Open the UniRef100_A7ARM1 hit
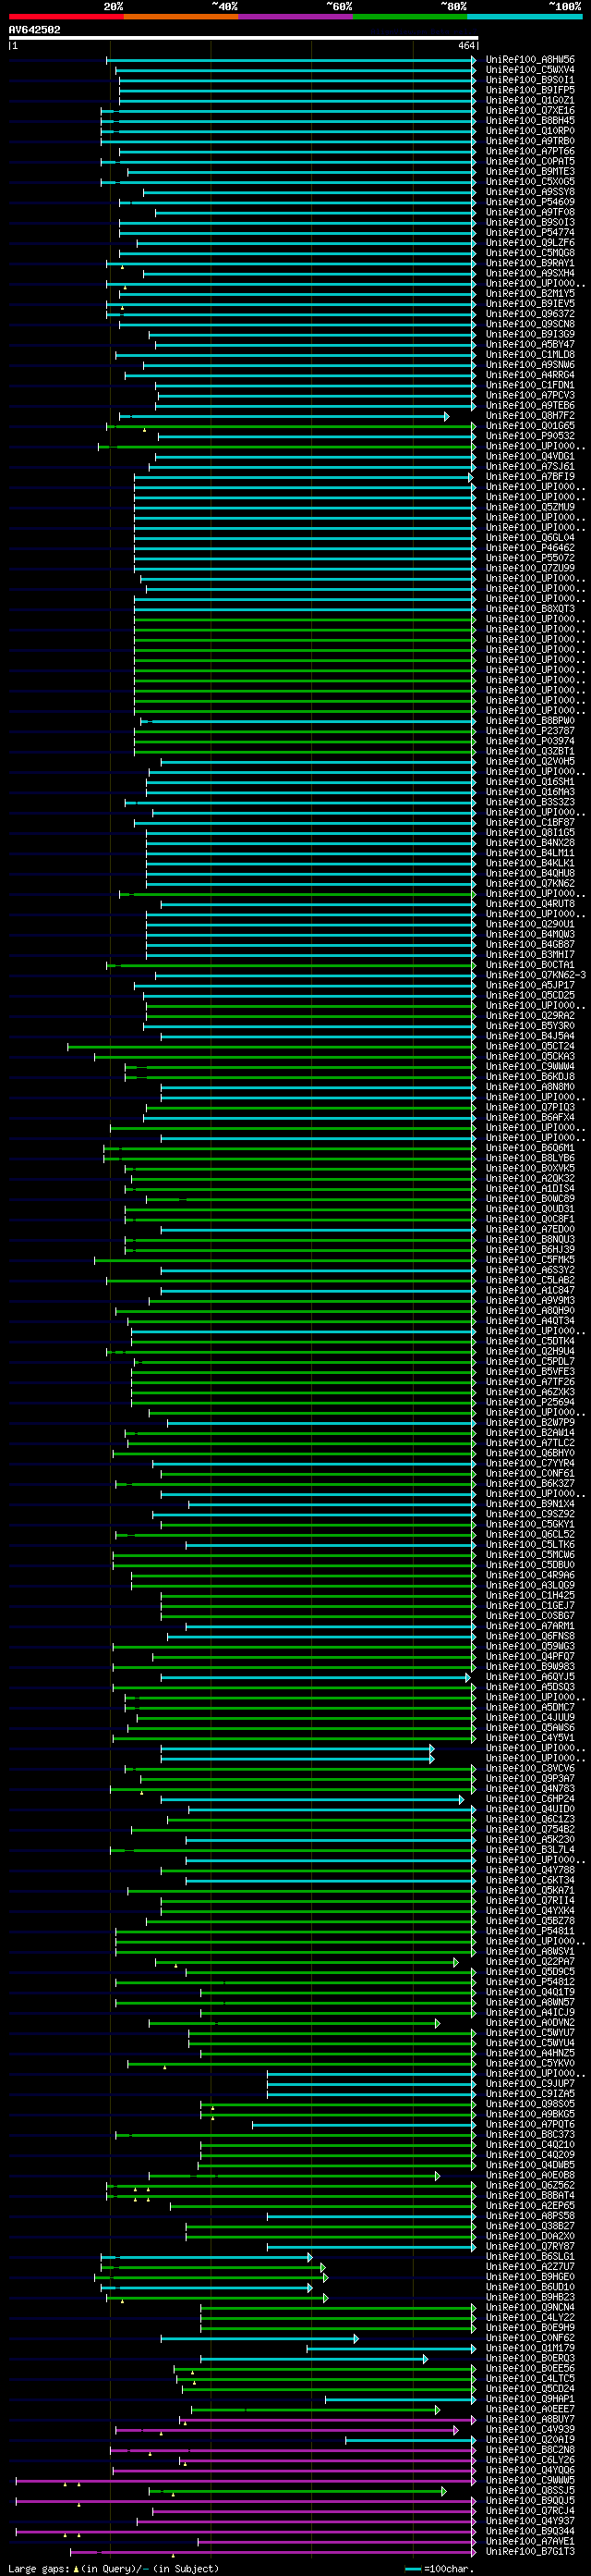Viewport: 591px width, 2576px height. [x=530, y=1626]
